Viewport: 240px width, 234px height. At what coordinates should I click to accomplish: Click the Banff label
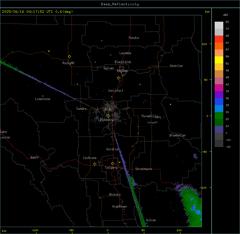coord(35,158)
